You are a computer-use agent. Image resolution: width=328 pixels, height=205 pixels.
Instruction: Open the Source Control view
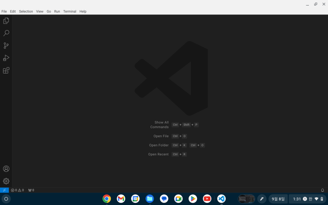tap(6, 45)
